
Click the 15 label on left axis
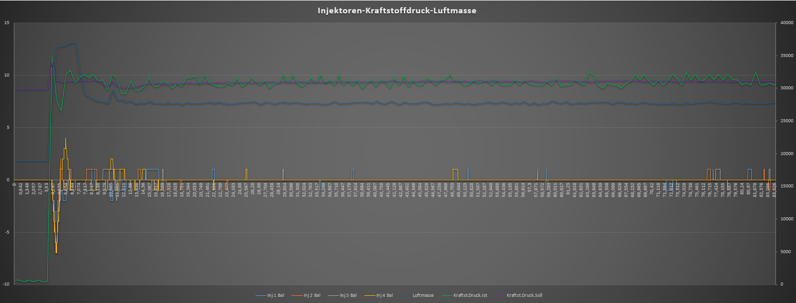(x=6, y=23)
